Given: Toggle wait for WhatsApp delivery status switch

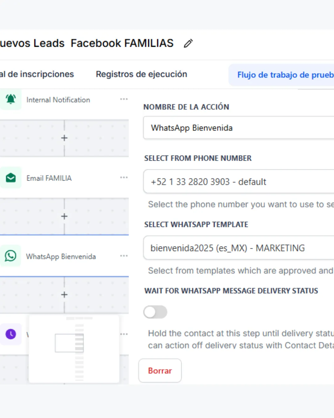Looking at the screenshot, I should pos(155,312).
